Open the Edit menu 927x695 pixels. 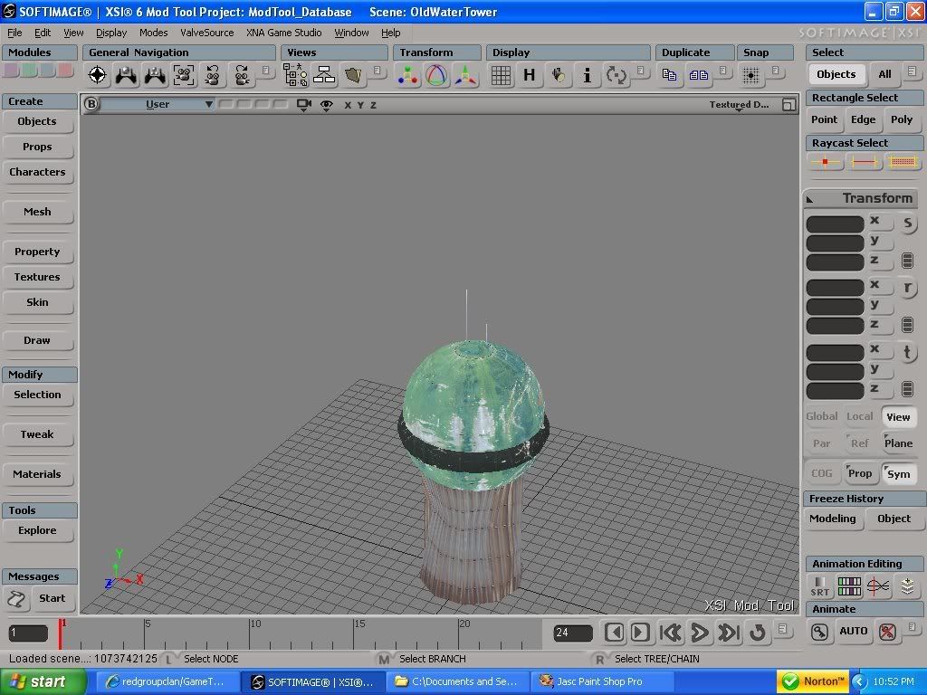click(x=42, y=33)
